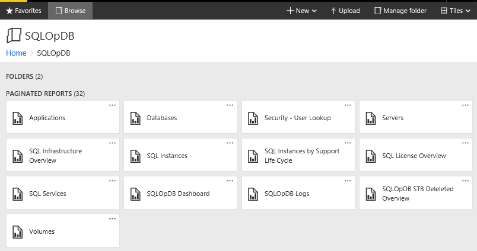Open SQL Instances by Support Life Cycle report
477x251 pixels.
(x=301, y=156)
